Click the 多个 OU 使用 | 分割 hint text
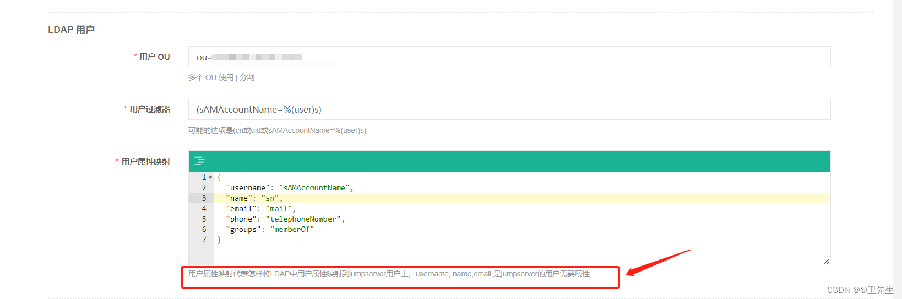 tap(221, 77)
